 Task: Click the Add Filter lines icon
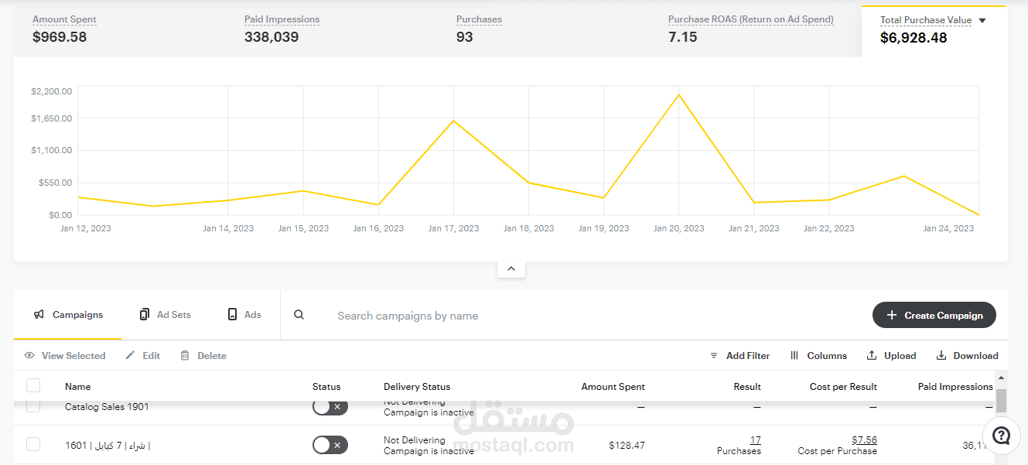point(714,356)
